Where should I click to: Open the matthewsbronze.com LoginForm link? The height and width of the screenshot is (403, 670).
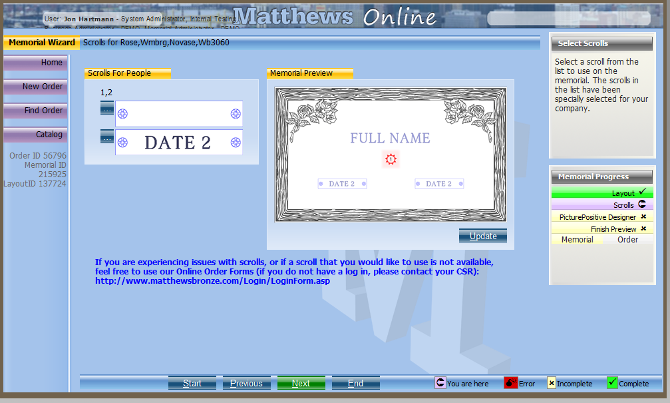212,281
